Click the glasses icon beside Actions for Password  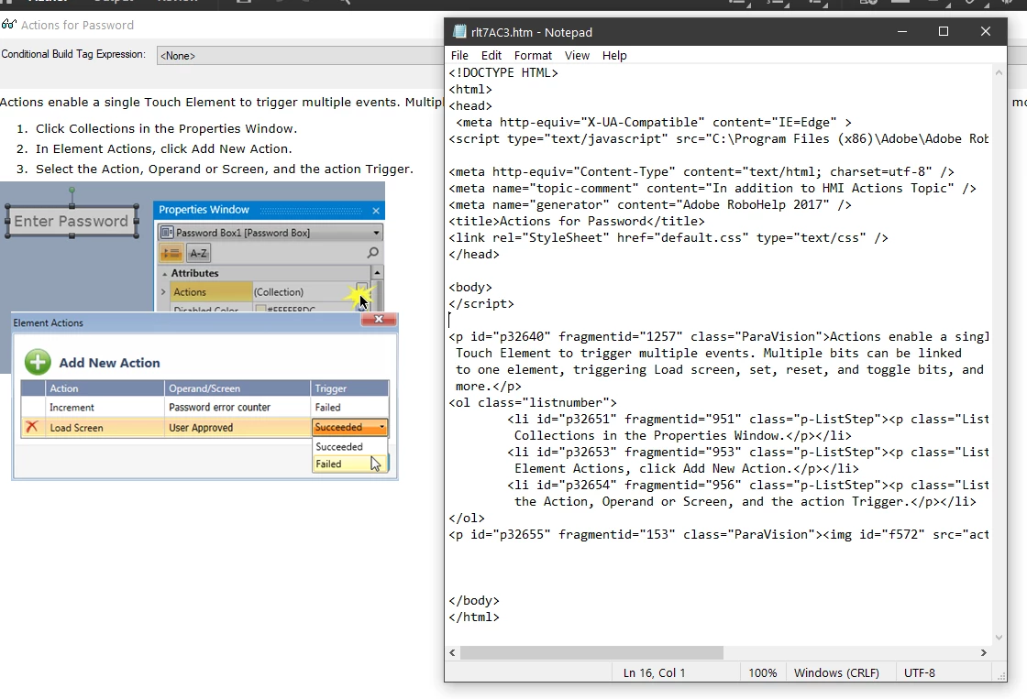(8, 25)
